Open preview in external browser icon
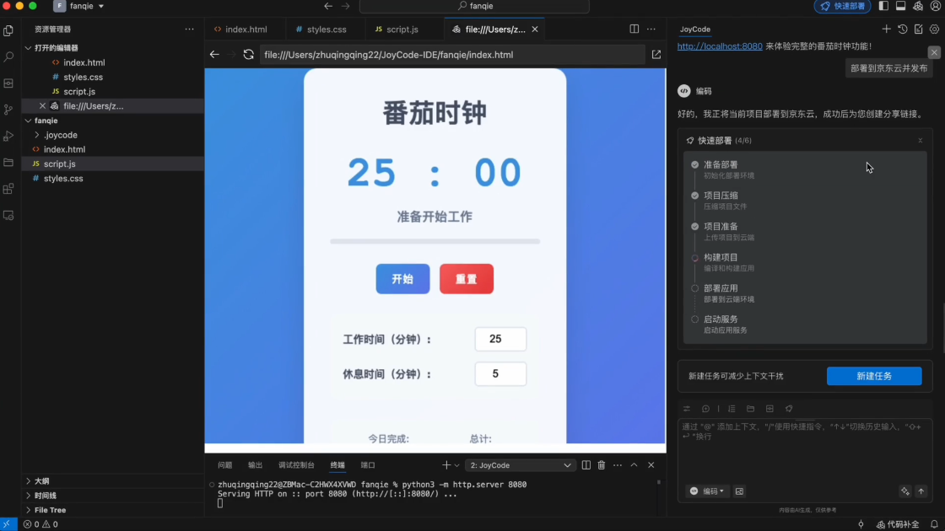This screenshot has height=531, width=945. coord(656,55)
